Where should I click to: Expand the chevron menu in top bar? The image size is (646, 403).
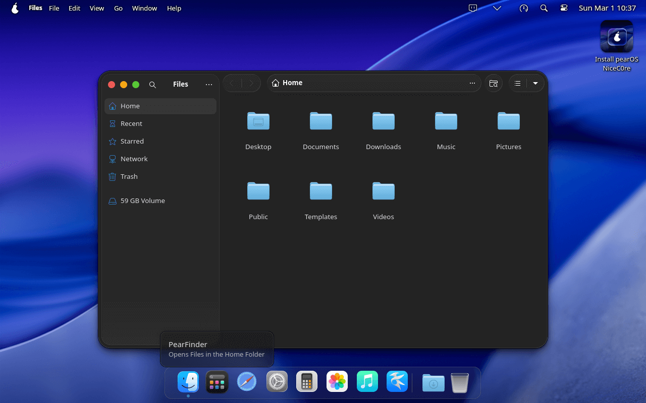pyautogui.click(x=497, y=8)
